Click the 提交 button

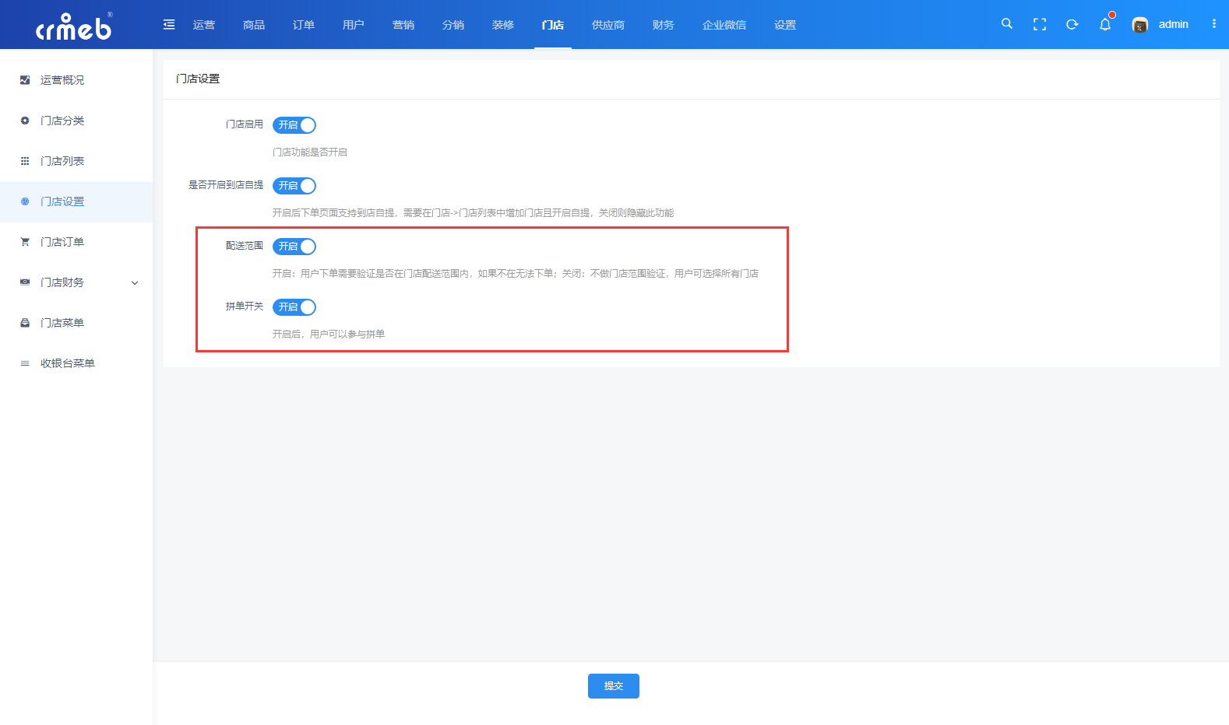pyautogui.click(x=613, y=686)
